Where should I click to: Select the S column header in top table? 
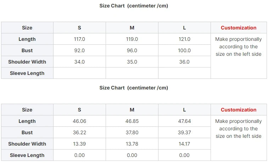(79, 28)
